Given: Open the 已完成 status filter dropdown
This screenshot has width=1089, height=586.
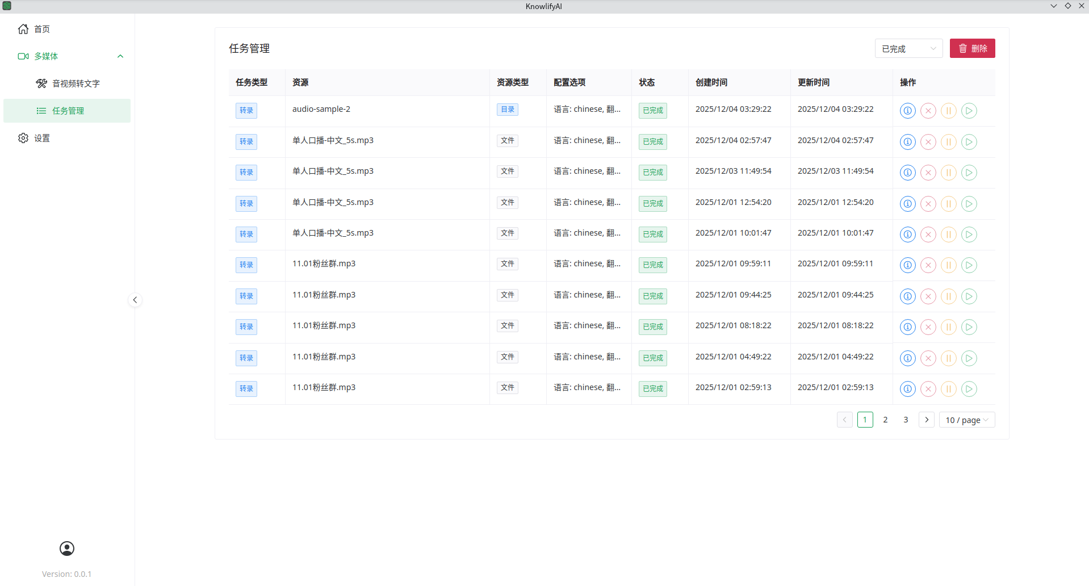Looking at the screenshot, I should coord(908,49).
